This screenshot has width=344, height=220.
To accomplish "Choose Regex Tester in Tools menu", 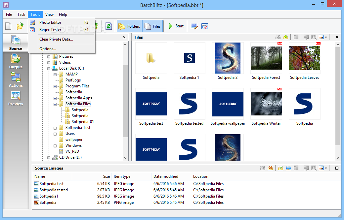I will click(62, 30).
